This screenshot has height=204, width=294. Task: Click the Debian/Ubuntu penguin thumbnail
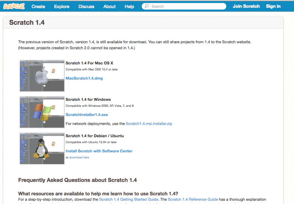42,149
